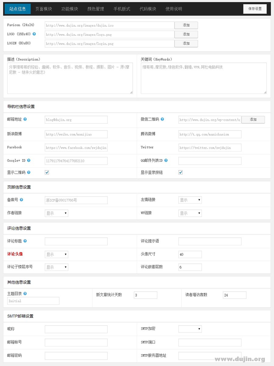Click help icon beside 显示二维码
This screenshot has height=366, width=274.
coord(29,172)
